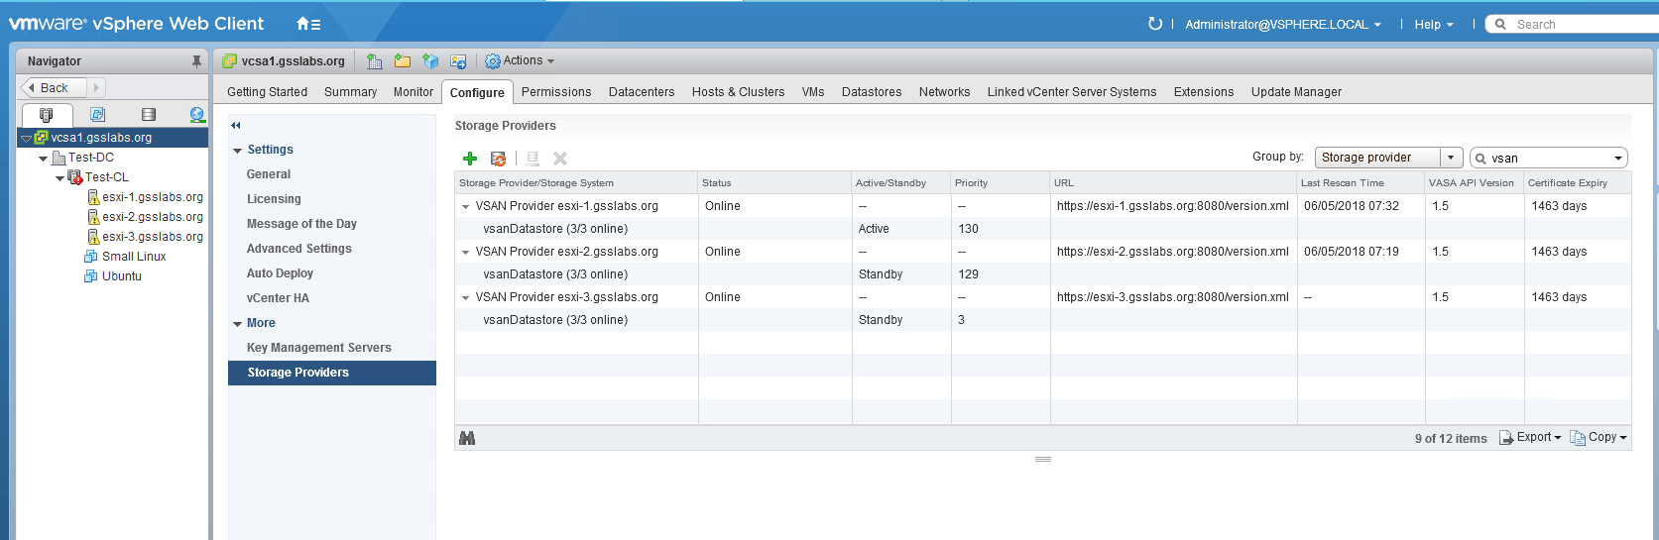
Task: Click the refresh icon in the header
Action: point(1154,24)
